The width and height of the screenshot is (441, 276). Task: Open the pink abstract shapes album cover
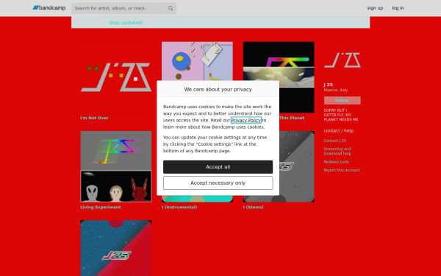click(x=197, y=61)
